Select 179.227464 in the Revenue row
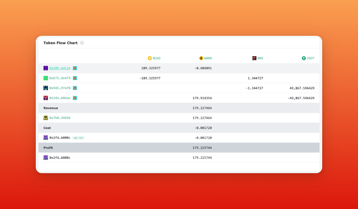Screen dimensions: 358x209 202,108
